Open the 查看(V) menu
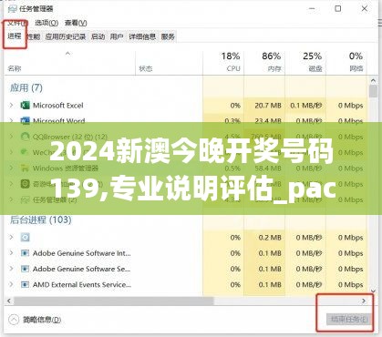This screenshot has width=382, height=337. (76, 23)
